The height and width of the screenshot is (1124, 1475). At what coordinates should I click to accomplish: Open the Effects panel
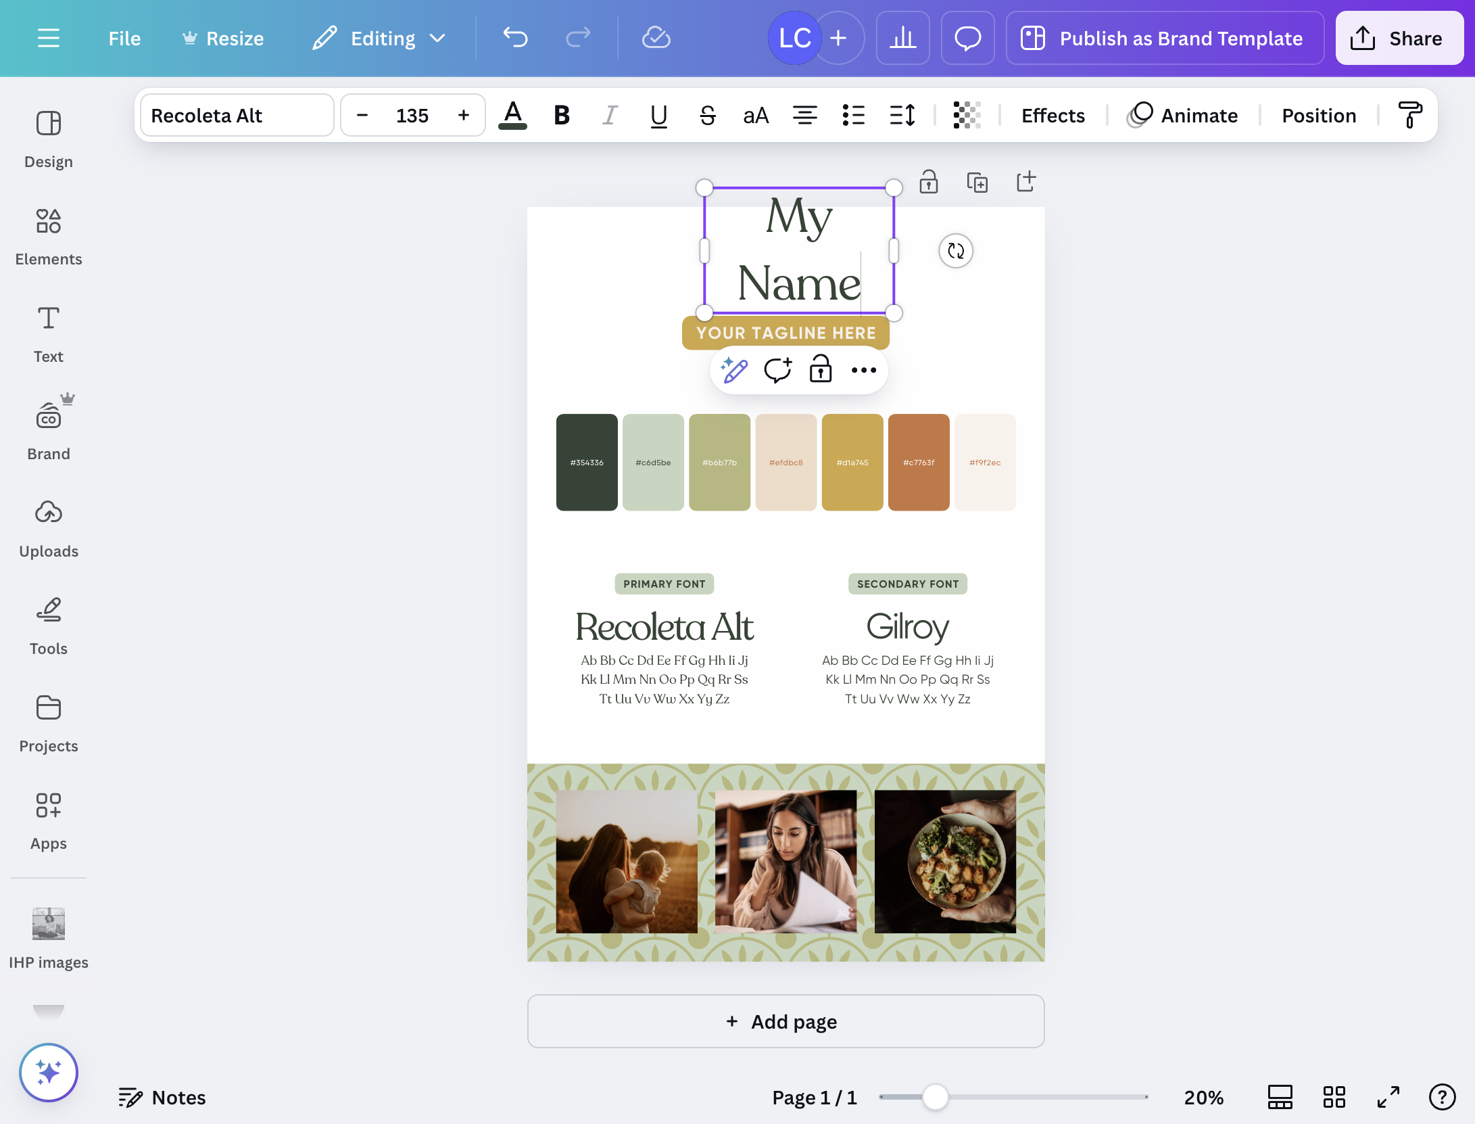(1053, 116)
